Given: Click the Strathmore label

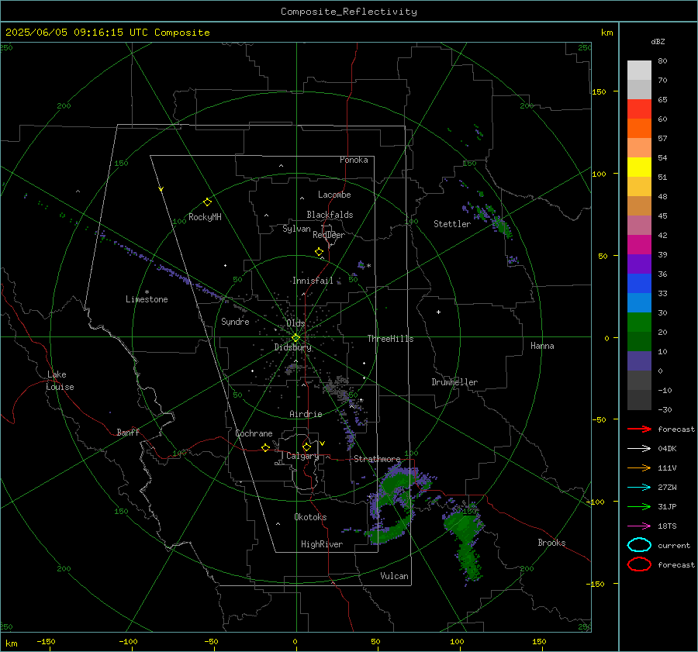Looking at the screenshot, I should click(377, 459).
